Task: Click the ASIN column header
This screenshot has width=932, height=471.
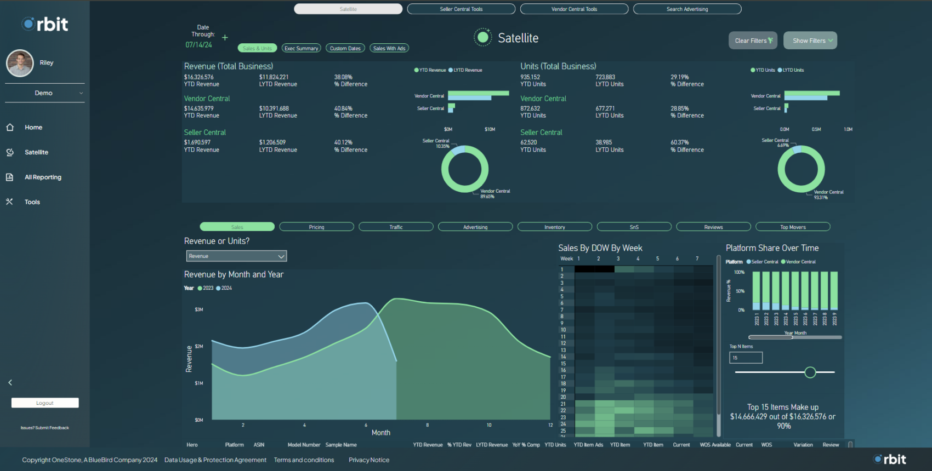Action: [259, 445]
